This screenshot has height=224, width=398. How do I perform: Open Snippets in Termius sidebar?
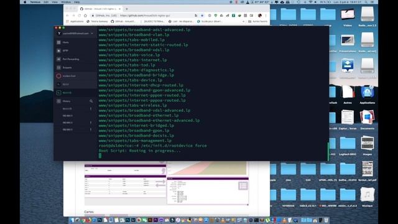coord(75,68)
